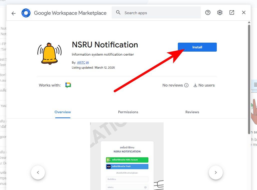Screen dimensions: 257x190
Task: Click the 'No users' text
Action: pos(207,85)
